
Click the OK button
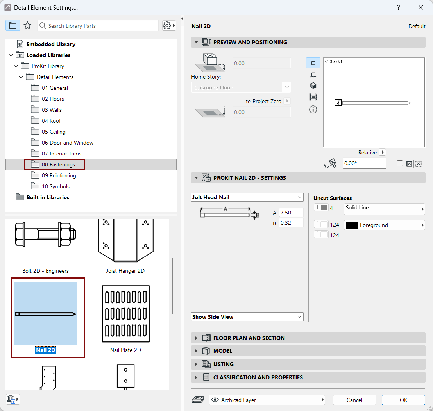click(x=403, y=400)
